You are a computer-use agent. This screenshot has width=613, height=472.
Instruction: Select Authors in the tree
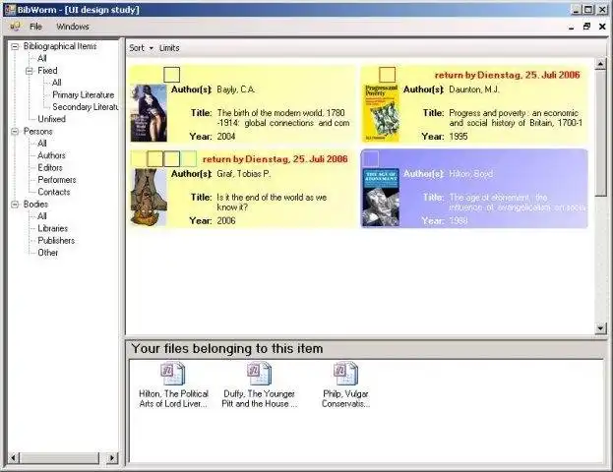[51, 155]
